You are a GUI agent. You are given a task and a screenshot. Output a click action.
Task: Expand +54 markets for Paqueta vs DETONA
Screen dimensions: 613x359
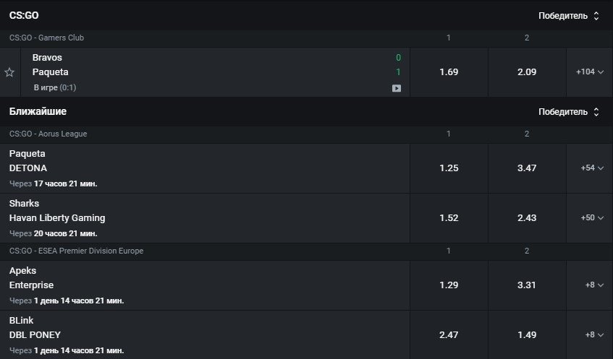tap(591, 168)
